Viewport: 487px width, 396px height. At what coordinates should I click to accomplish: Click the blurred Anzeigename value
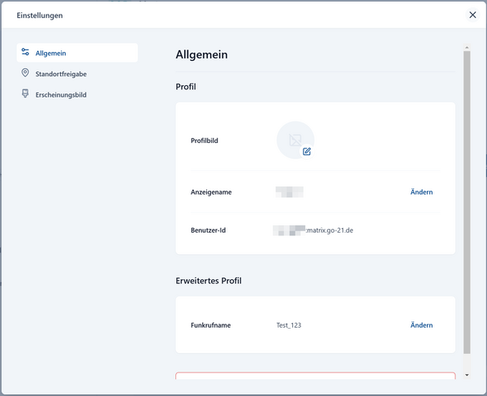[290, 192]
